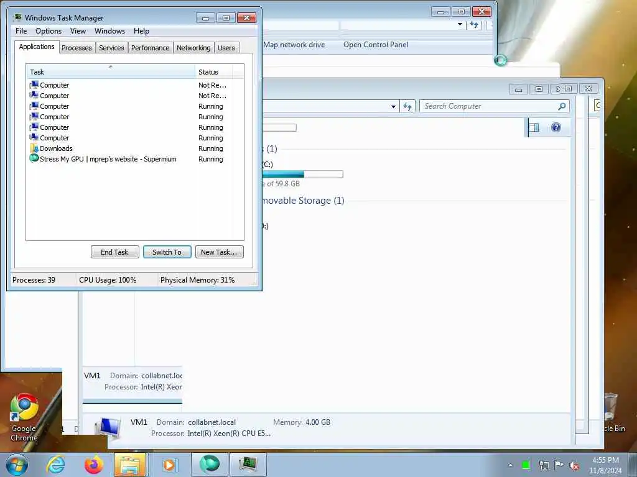Switch to the Supermium taskbar button
The height and width of the screenshot is (477, 637).
click(x=209, y=465)
